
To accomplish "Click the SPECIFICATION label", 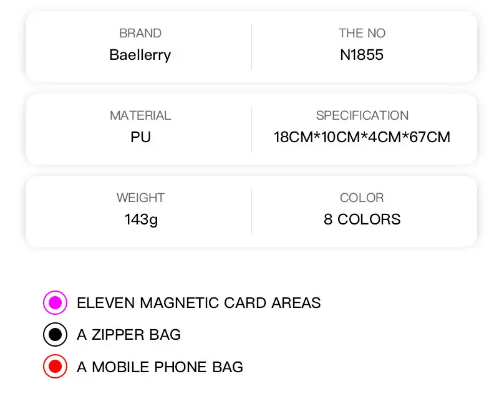I will [362, 115].
